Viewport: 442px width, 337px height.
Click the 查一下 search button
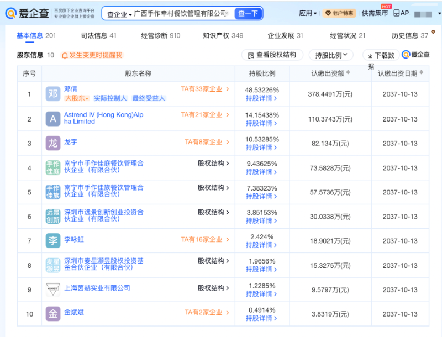248,13
